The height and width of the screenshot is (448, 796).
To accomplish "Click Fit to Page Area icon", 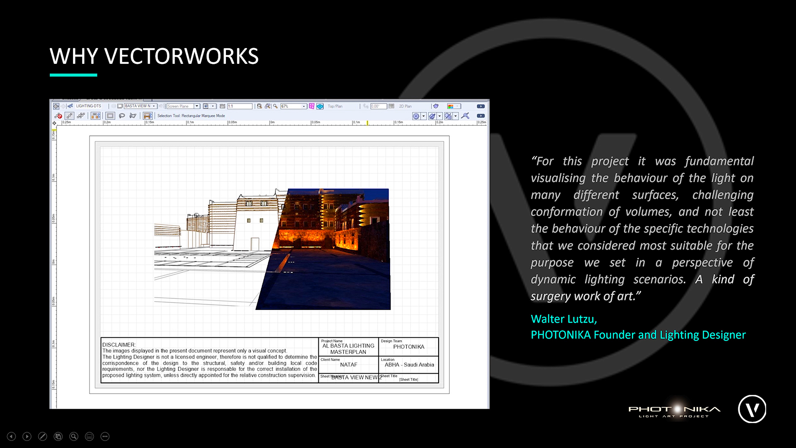I will pyautogui.click(x=260, y=106).
